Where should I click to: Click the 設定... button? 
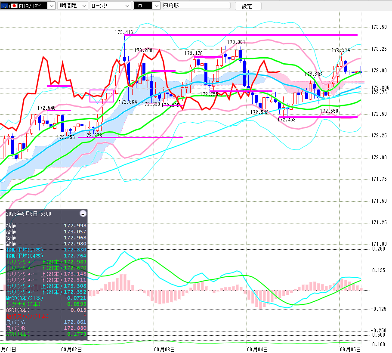coord(248,6)
